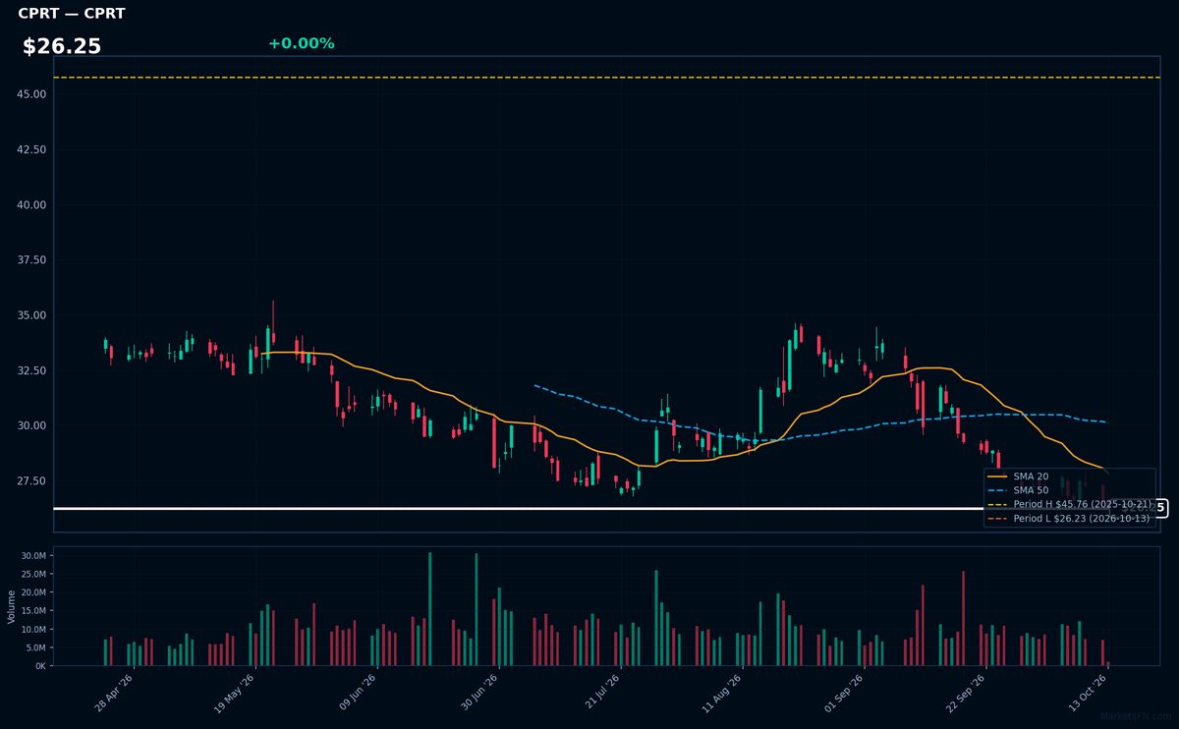Select the 25.0M volume axis label
The image size is (1179, 729).
tap(33, 575)
